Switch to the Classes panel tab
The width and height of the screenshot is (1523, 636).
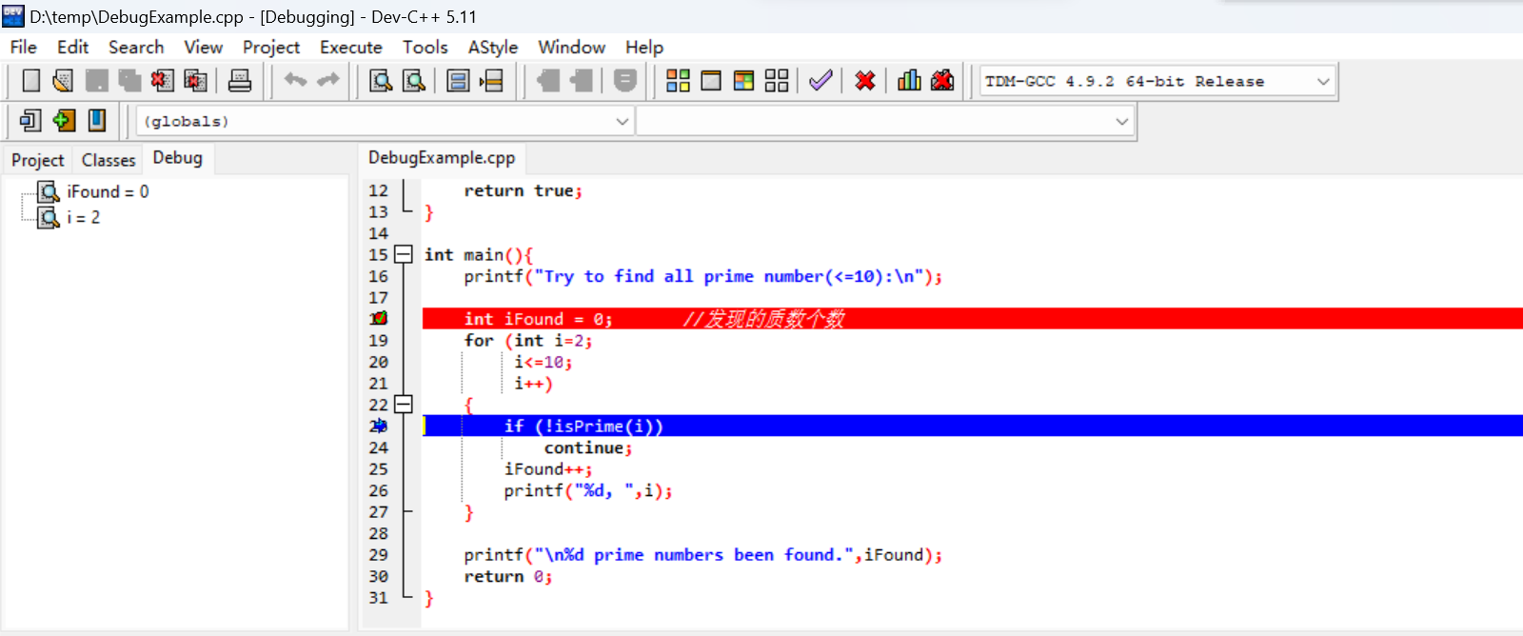coord(109,160)
